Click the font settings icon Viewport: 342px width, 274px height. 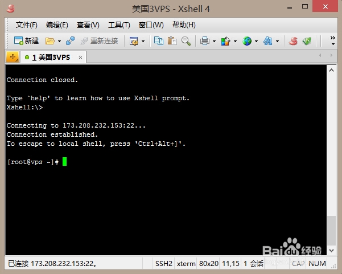[267, 41]
